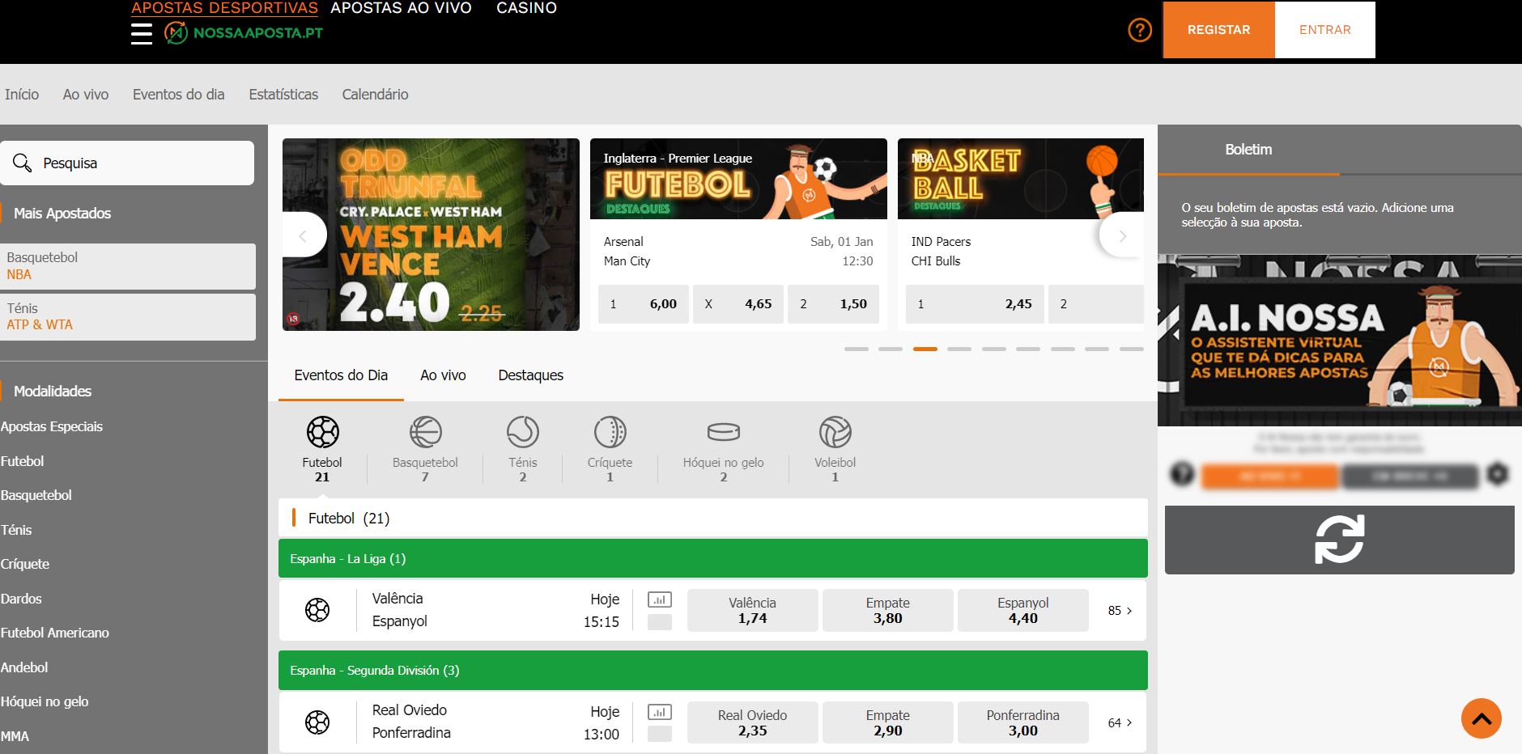Click the refresh arrows icon in betslip
This screenshot has height=754, width=1522.
(1339, 540)
